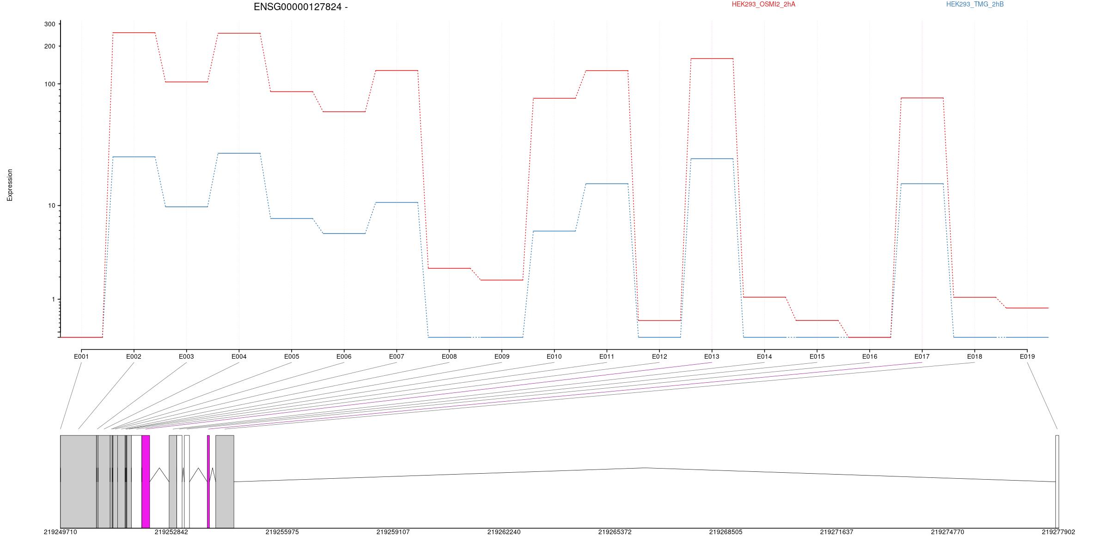Click the E005 exon label
1109x554 pixels.
click(292, 356)
